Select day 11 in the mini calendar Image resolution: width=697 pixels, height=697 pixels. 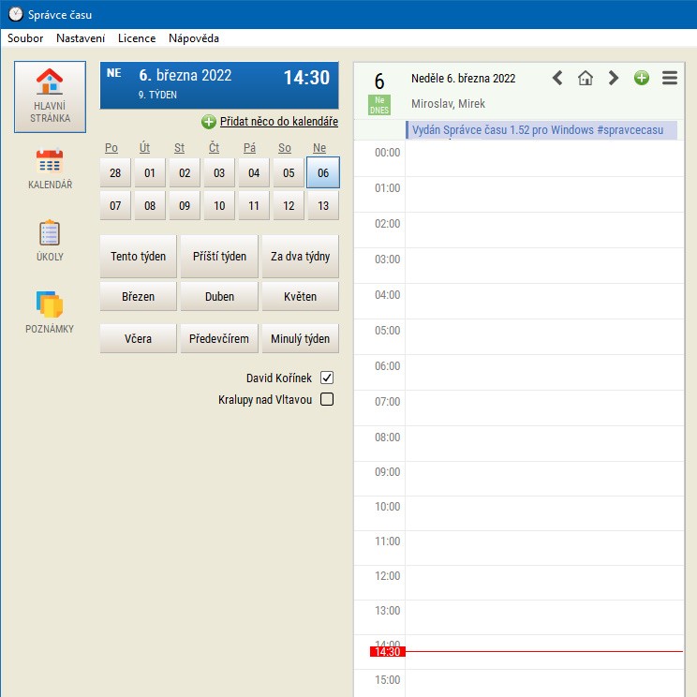(x=254, y=205)
